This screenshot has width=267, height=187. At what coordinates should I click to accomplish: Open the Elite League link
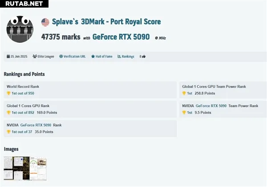coord(46,57)
